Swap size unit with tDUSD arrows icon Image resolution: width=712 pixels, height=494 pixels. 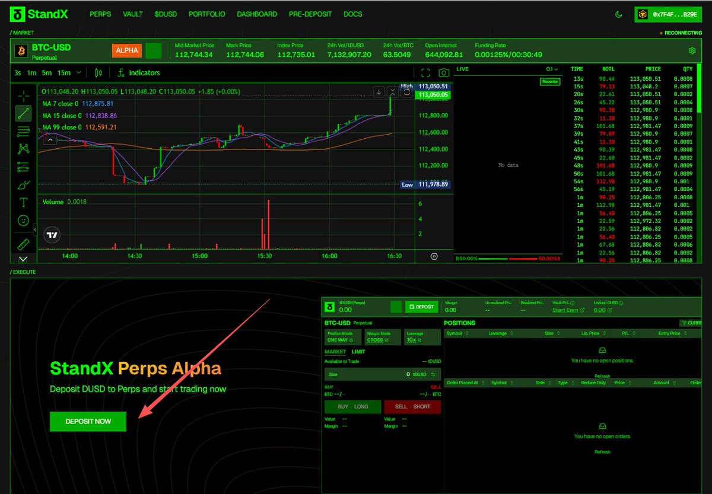click(x=433, y=374)
